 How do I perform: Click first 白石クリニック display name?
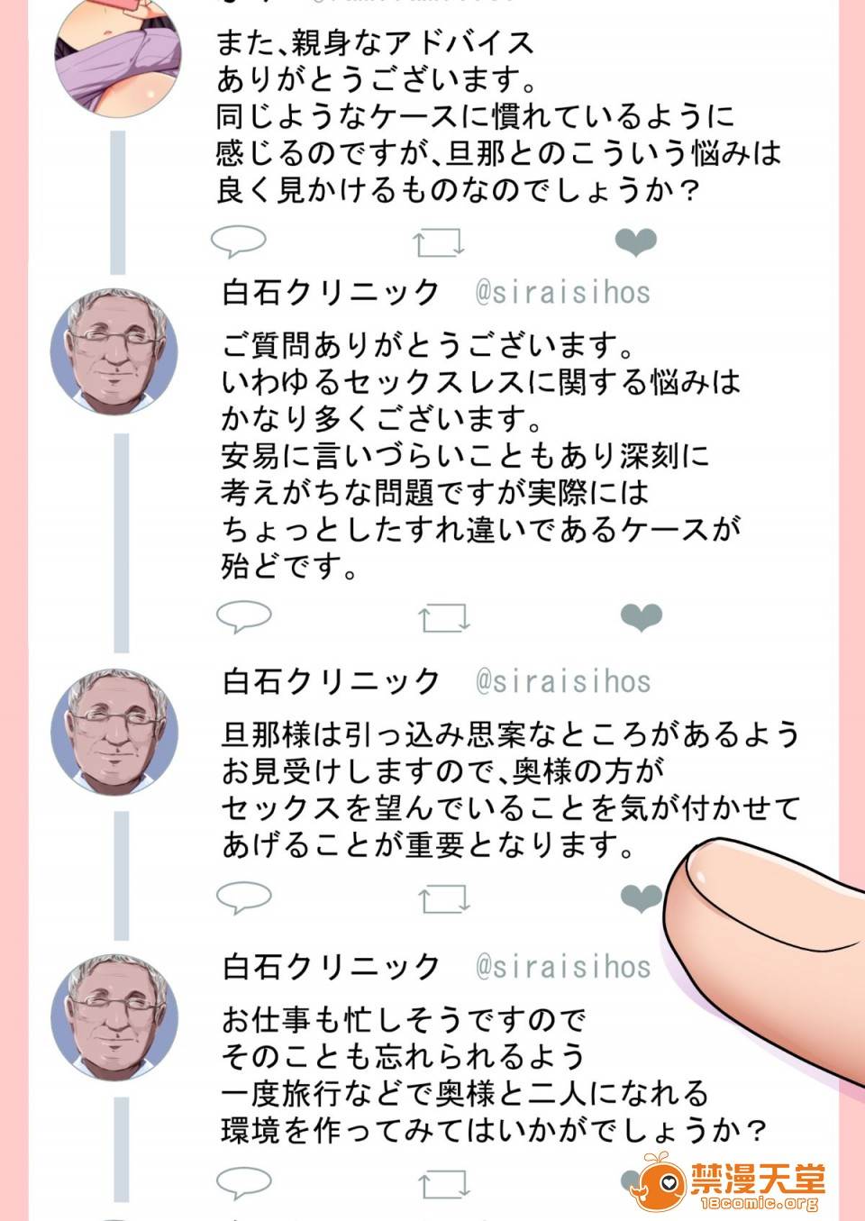(x=331, y=292)
